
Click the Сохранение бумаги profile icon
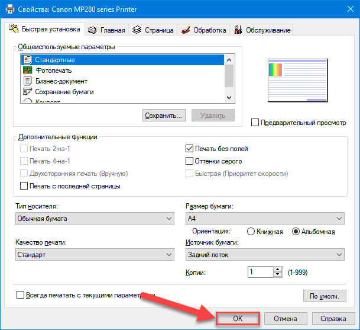click(x=27, y=92)
